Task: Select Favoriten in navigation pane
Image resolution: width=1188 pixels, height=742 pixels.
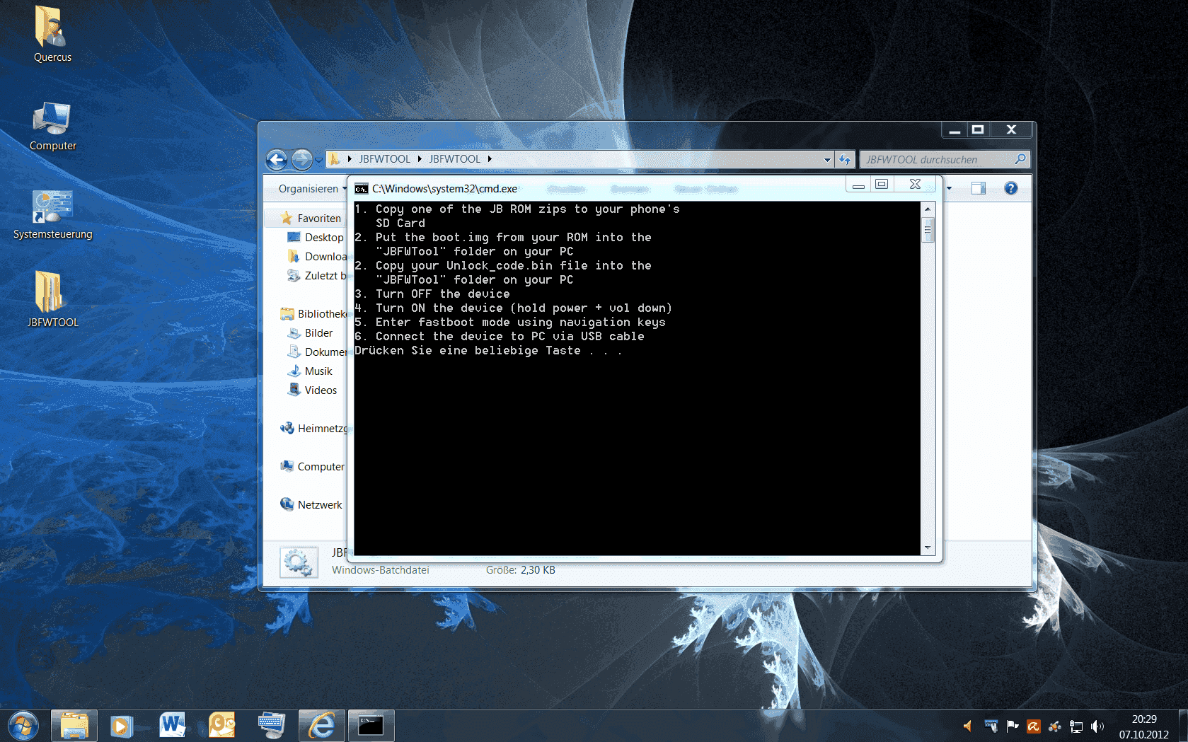Action: (x=311, y=218)
